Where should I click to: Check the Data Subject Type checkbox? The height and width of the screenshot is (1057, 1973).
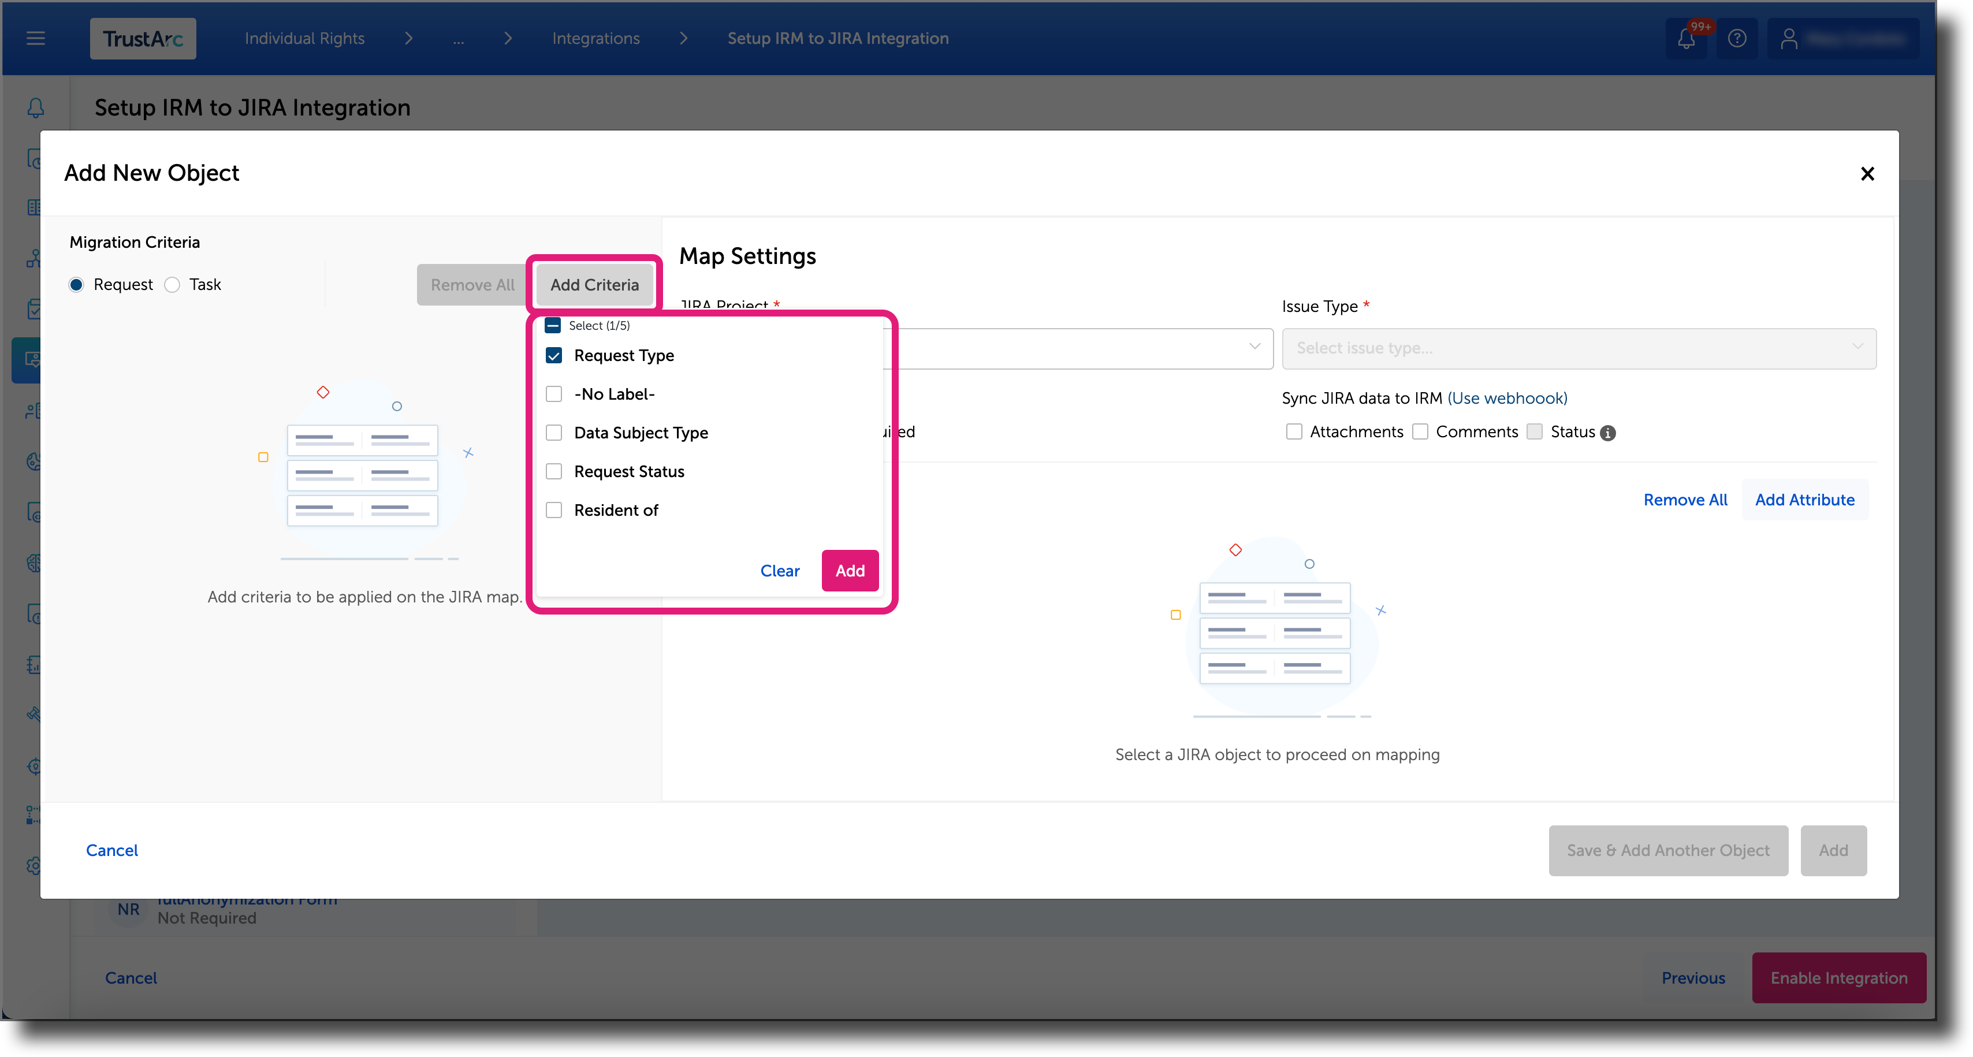554,433
